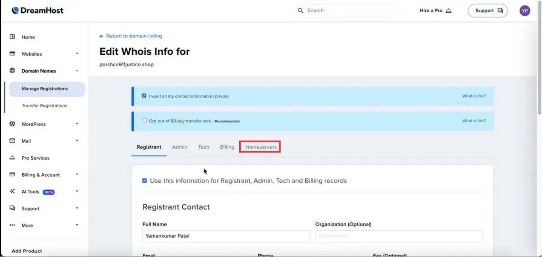Switch to the Tech tab
The height and width of the screenshot is (257, 542).
[x=204, y=147]
